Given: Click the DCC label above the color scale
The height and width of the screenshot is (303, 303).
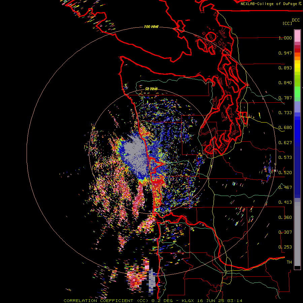Looking at the screenshot, I should click(296, 20).
